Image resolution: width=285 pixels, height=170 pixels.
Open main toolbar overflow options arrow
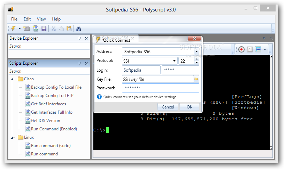tap(273, 31)
